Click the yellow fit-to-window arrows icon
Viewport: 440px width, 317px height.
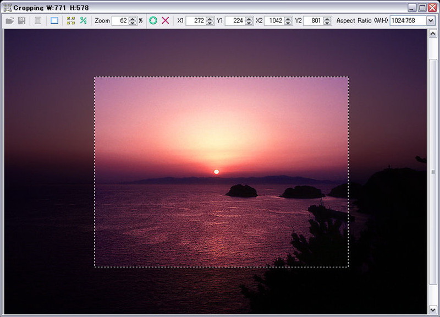coord(70,20)
